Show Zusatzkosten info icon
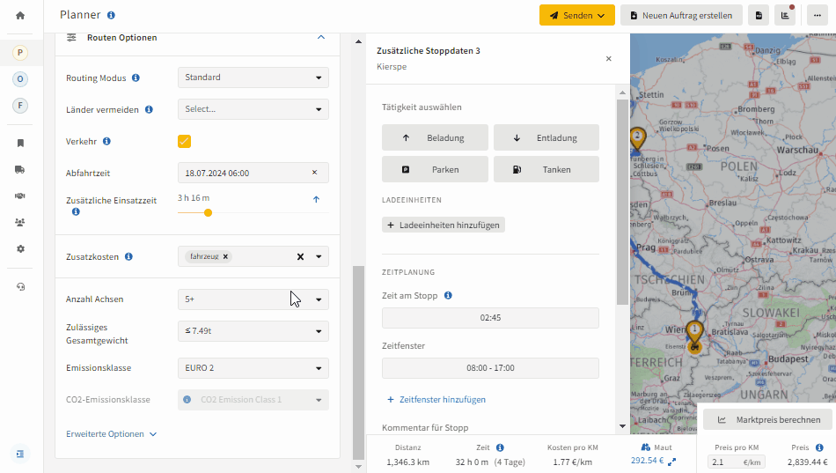Screen dimensions: 836x473 [128, 257]
